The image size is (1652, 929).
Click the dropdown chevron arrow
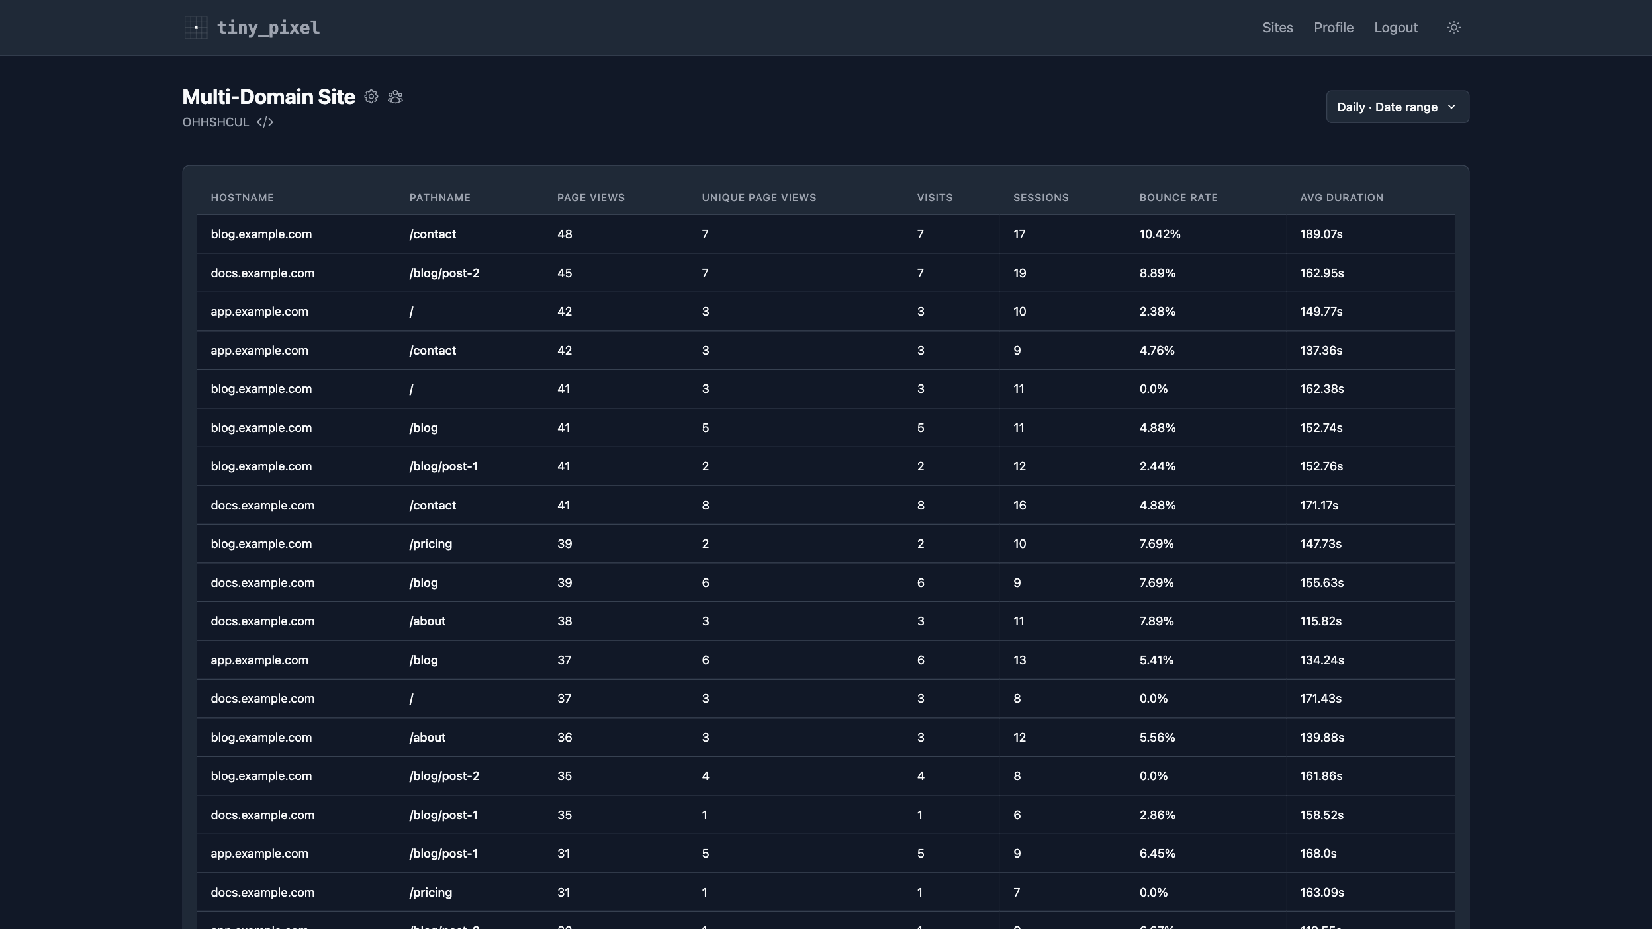pos(1451,107)
